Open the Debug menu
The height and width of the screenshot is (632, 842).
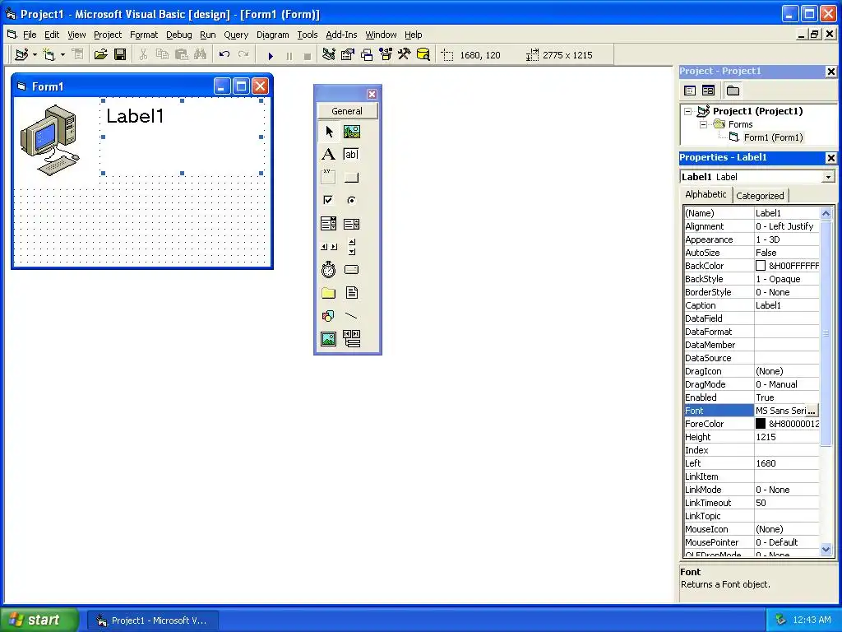(x=178, y=35)
